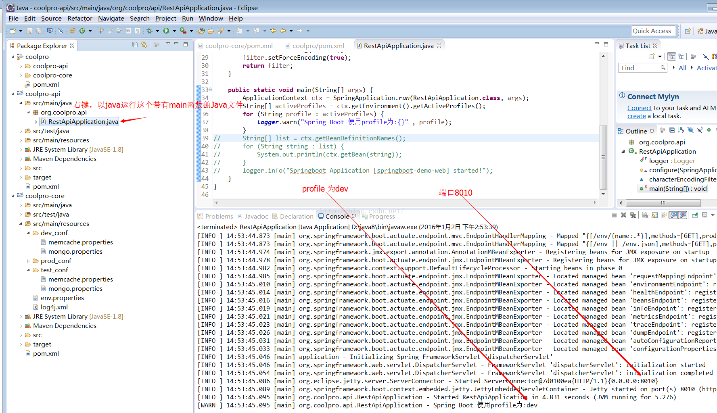Screen dimensions: 717x413
Task: Open the Navigate menu
Action: pyautogui.click(x=111, y=19)
